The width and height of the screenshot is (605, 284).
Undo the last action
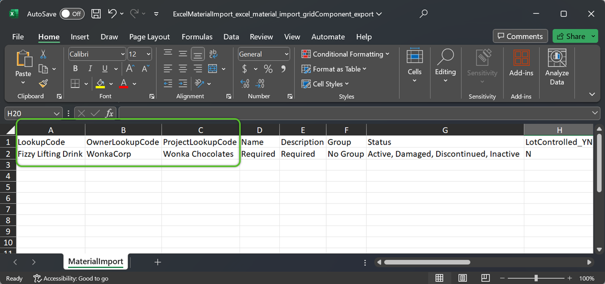[x=112, y=14]
